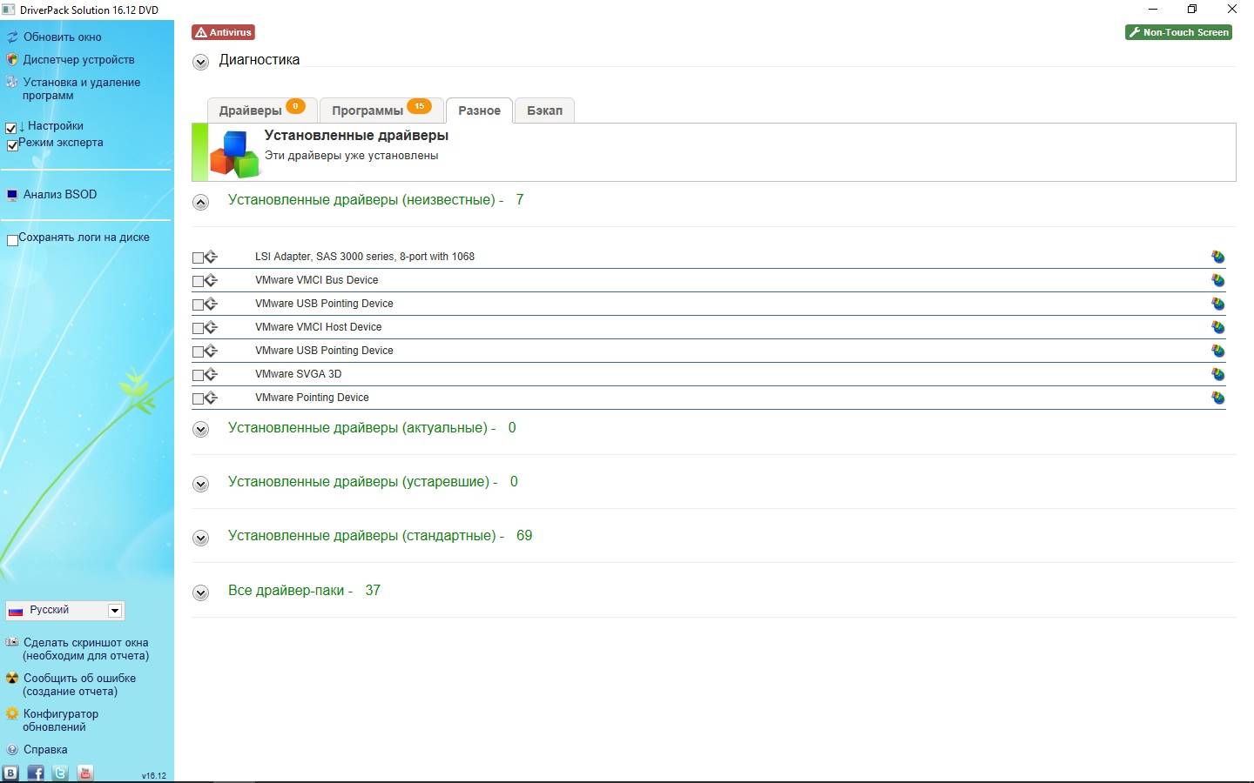The height and width of the screenshot is (783, 1254).
Task: Click the refresh icon beside Обновить окно
Action: 12,37
